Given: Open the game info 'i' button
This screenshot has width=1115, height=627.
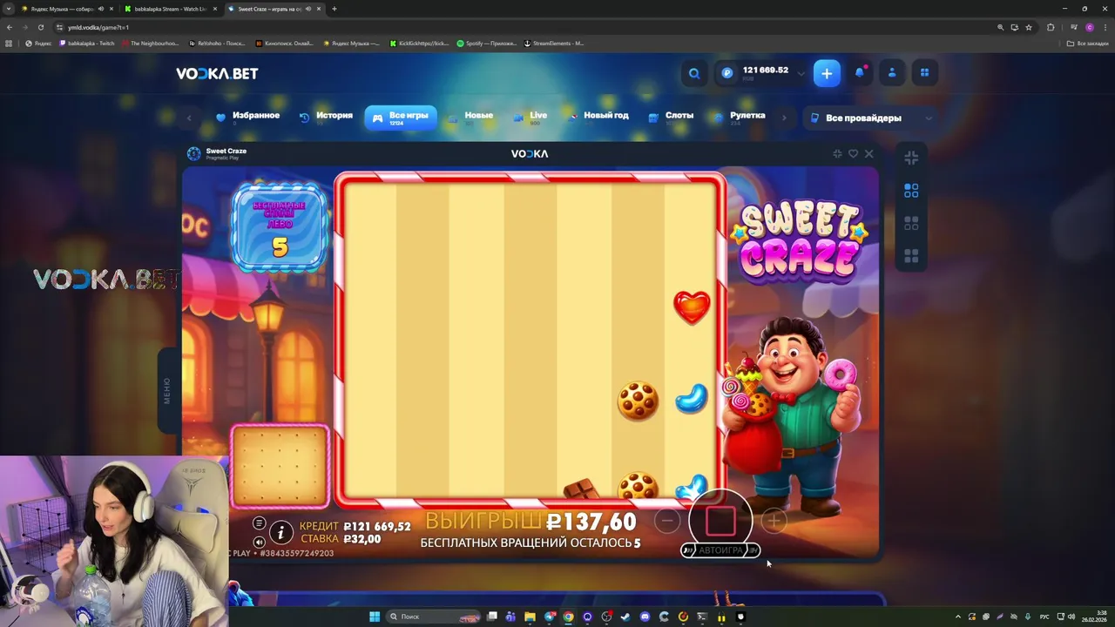Looking at the screenshot, I should [x=280, y=532].
